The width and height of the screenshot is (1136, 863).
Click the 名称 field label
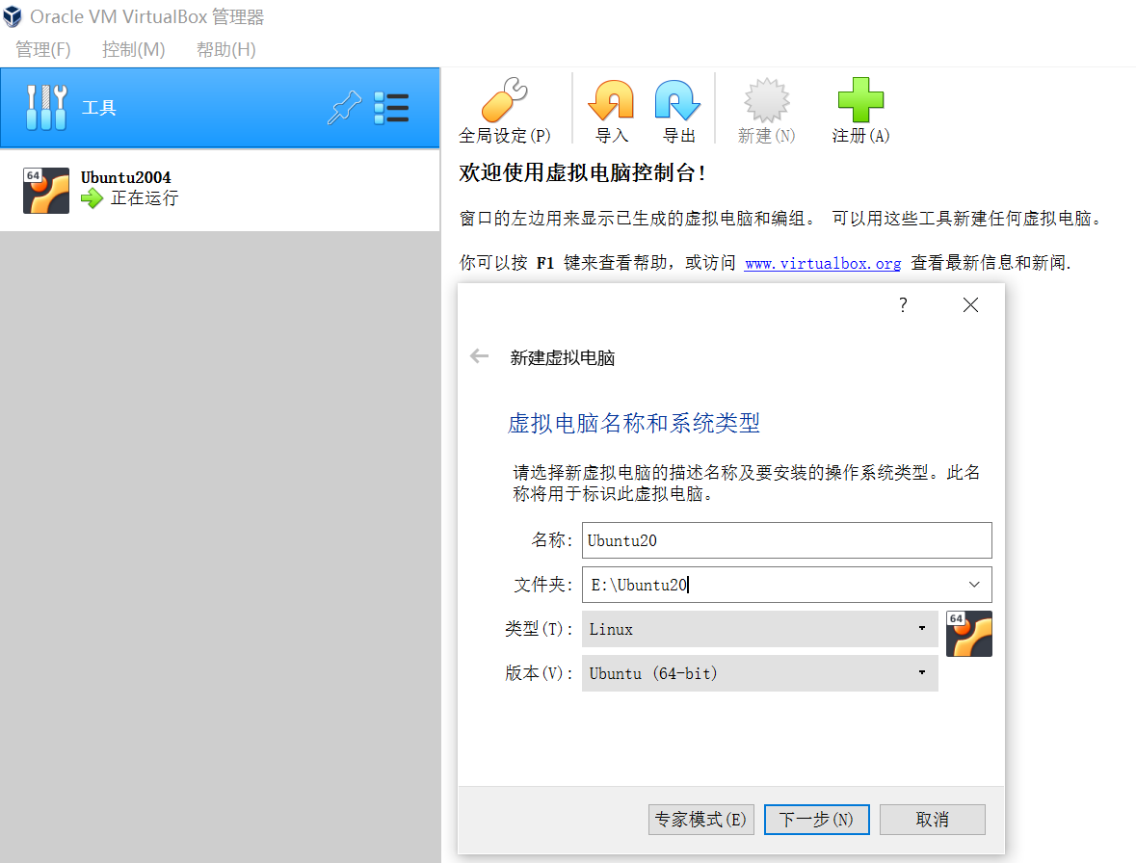(x=552, y=540)
